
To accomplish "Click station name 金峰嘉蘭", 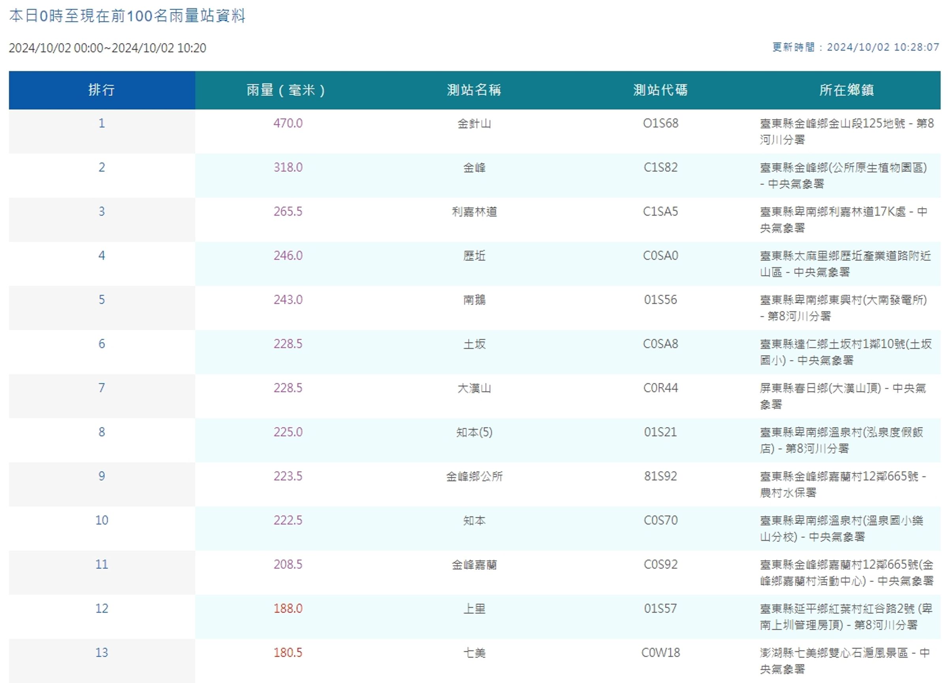I will (x=474, y=564).
